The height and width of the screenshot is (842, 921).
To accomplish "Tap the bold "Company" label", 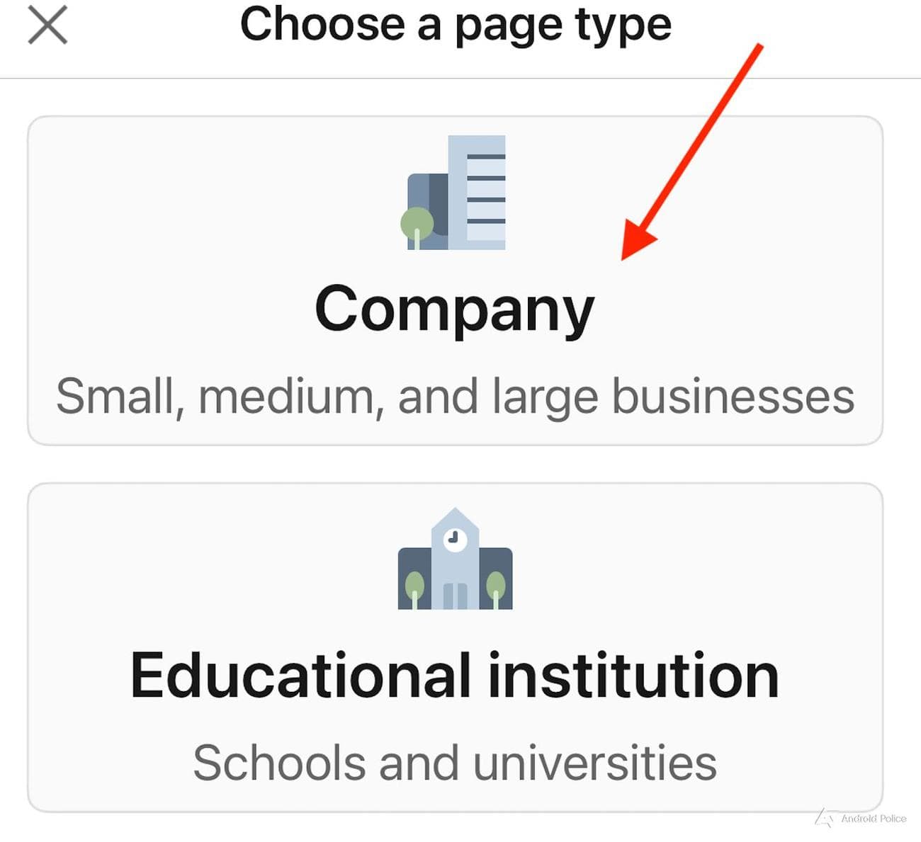I will pyautogui.click(x=454, y=309).
